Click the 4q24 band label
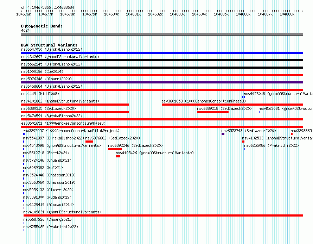This screenshot has height=244, width=313. coord(25,30)
